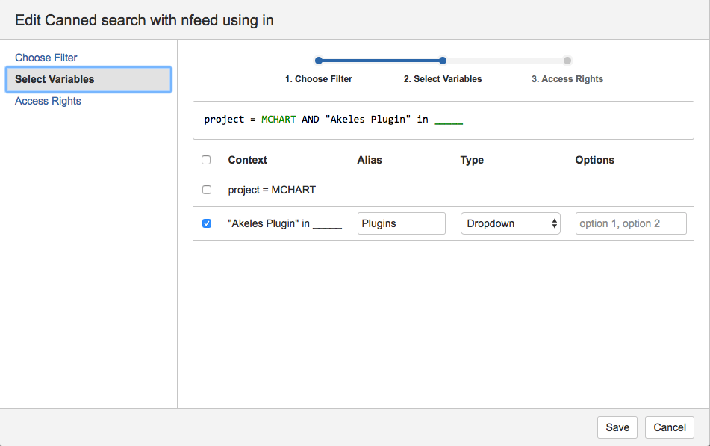The image size is (710, 446).
Task: Click the step 1 progress dot
Action: (318, 60)
